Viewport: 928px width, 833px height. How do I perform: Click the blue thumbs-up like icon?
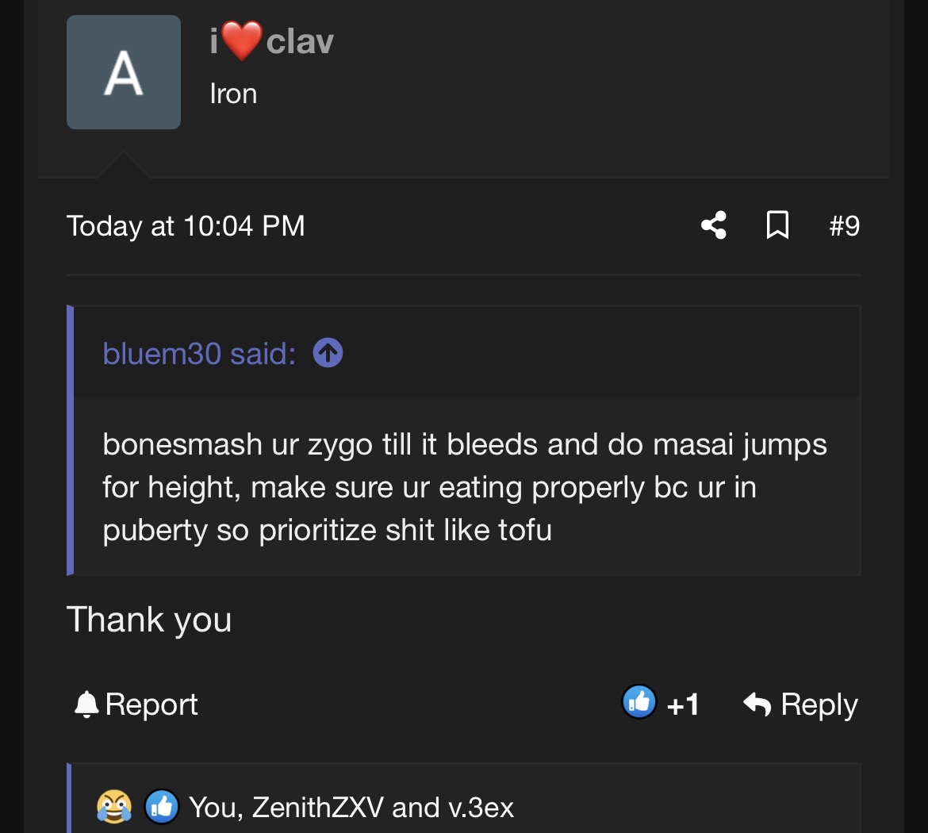pos(639,702)
